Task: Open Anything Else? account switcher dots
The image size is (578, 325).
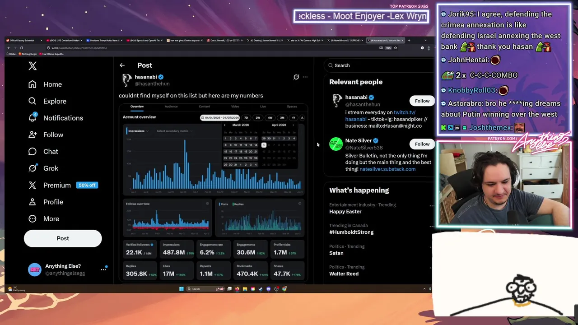Action: pyautogui.click(x=103, y=269)
